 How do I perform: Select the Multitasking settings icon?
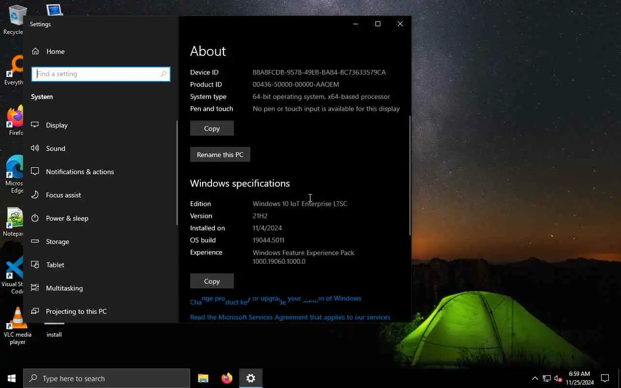pyautogui.click(x=35, y=288)
